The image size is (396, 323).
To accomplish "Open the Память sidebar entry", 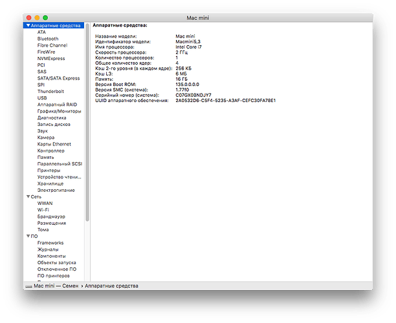I will 45,157.
